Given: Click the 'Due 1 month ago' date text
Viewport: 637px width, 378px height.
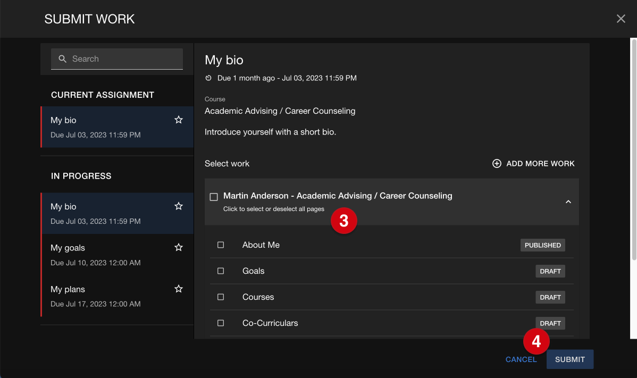Looking at the screenshot, I should point(287,78).
